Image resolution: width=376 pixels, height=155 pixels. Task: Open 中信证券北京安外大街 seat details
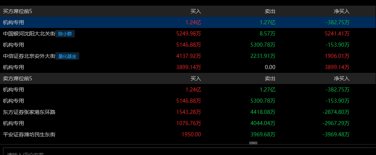click(x=29, y=56)
